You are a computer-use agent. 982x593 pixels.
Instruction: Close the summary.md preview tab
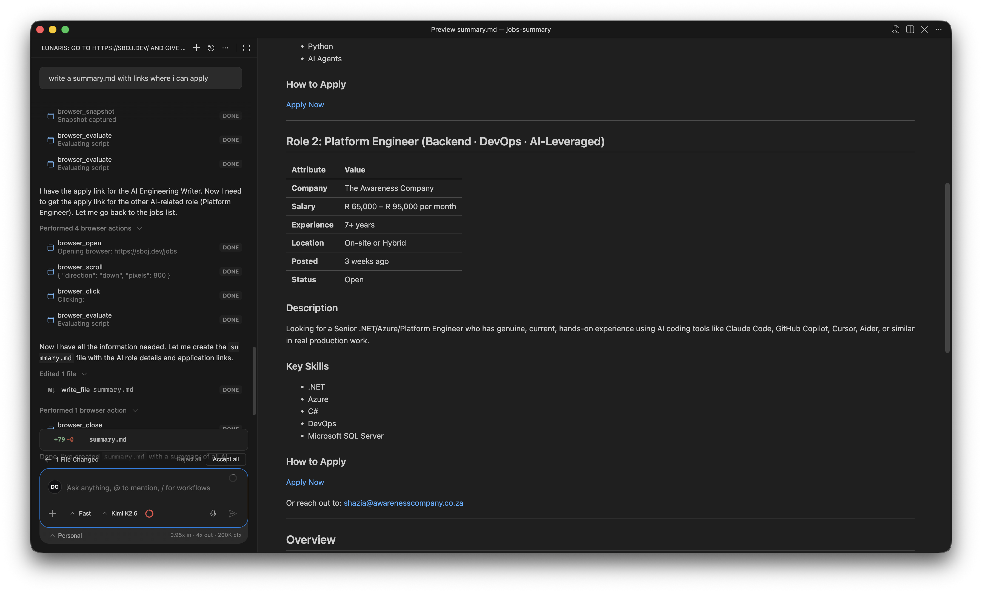pyautogui.click(x=924, y=30)
